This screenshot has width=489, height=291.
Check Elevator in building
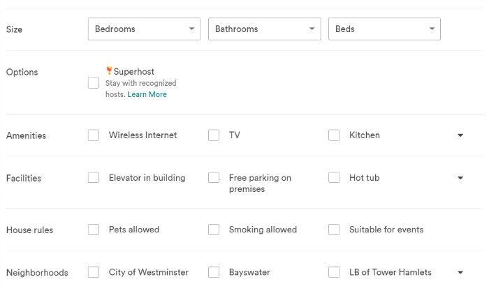[x=94, y=177]
